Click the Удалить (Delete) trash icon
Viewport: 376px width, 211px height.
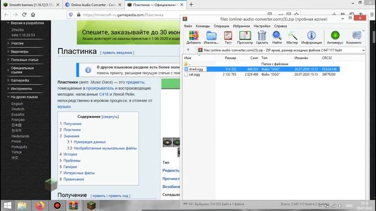tap(262, 38)
